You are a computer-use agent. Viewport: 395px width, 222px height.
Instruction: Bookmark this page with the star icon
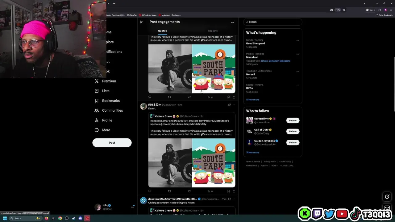(344, 10)
